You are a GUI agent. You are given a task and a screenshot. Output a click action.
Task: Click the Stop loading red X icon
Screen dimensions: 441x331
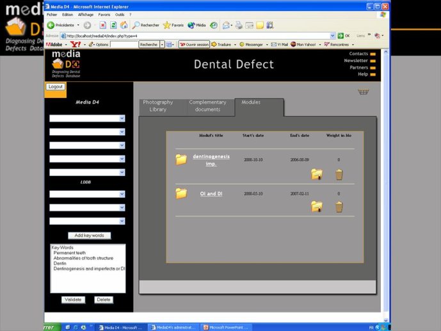point(103,26)
